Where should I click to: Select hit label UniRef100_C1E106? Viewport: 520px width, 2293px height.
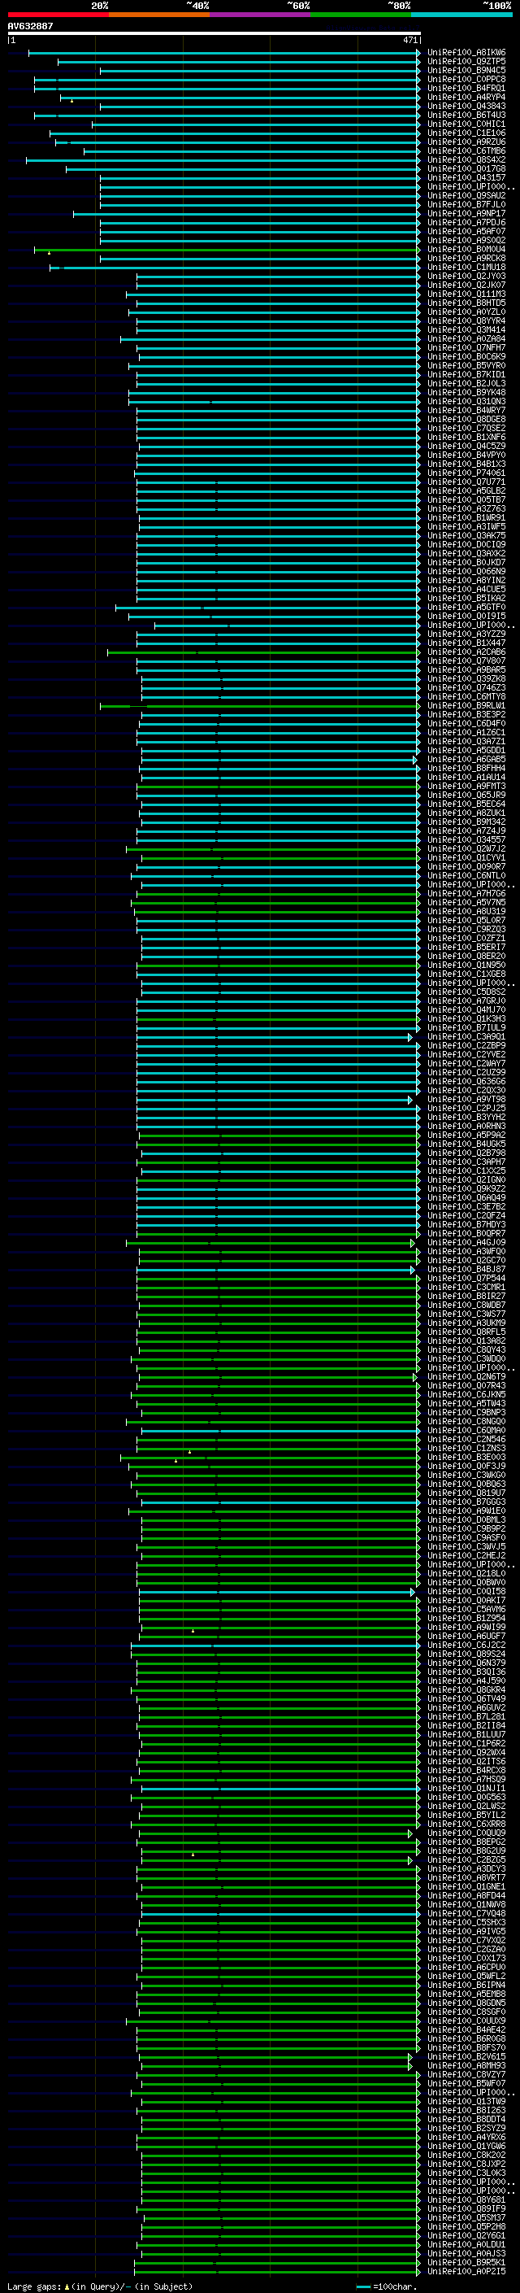point(466,133)
